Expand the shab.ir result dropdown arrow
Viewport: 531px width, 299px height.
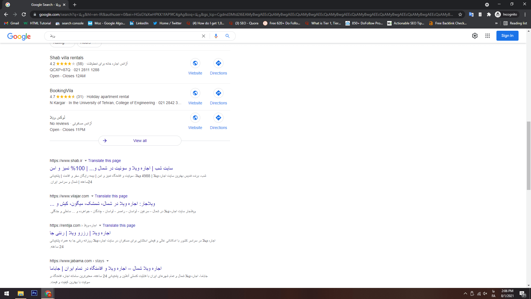(x=86, y=161)
